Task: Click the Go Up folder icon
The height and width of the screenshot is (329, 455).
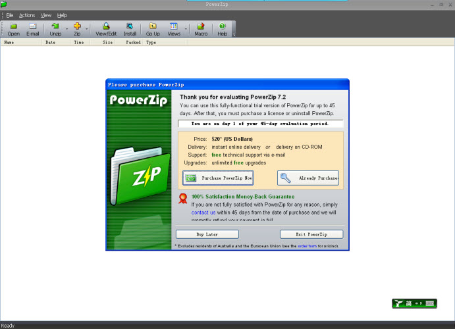Action: coord(153,29)
